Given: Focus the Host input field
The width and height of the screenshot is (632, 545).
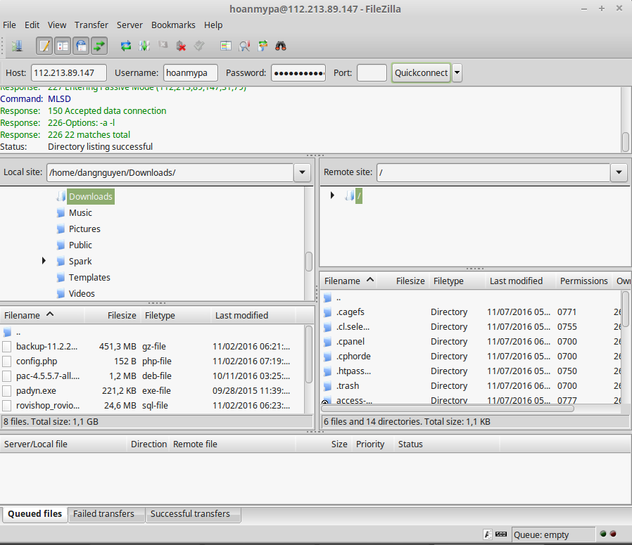Looking at the screenshot, I should [69, 73].
